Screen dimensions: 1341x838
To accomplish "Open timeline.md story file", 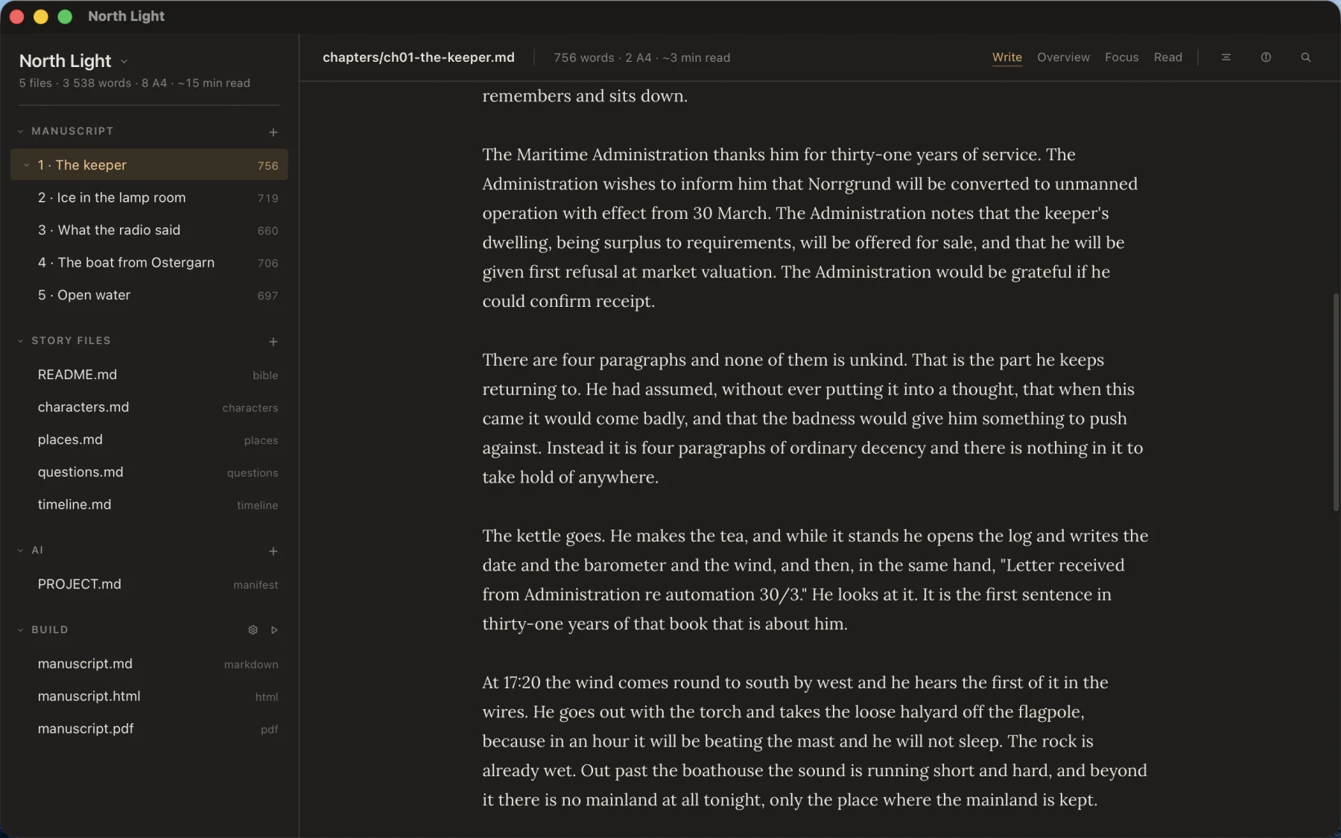I will (149, 504).
